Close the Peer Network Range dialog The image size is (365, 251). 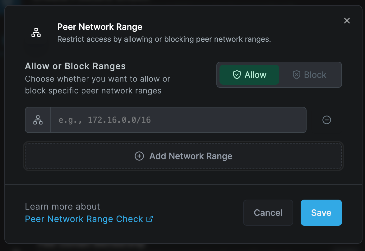347,21
